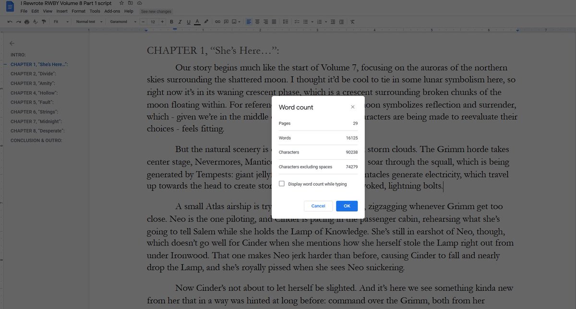Insert a bulleted list
This screenshot has height=309, width=576.
(305, 22)
